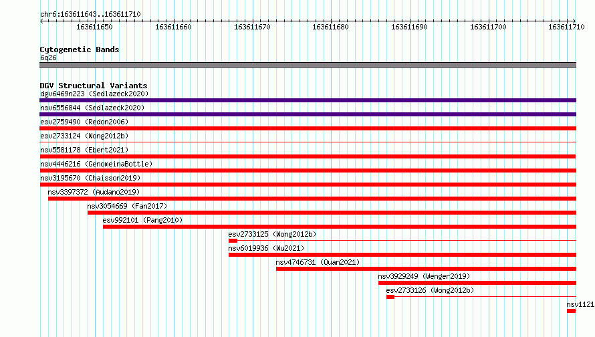595x337 pixels.
Task: Select the red bar of nsv5581178
Action: [308, 156]
